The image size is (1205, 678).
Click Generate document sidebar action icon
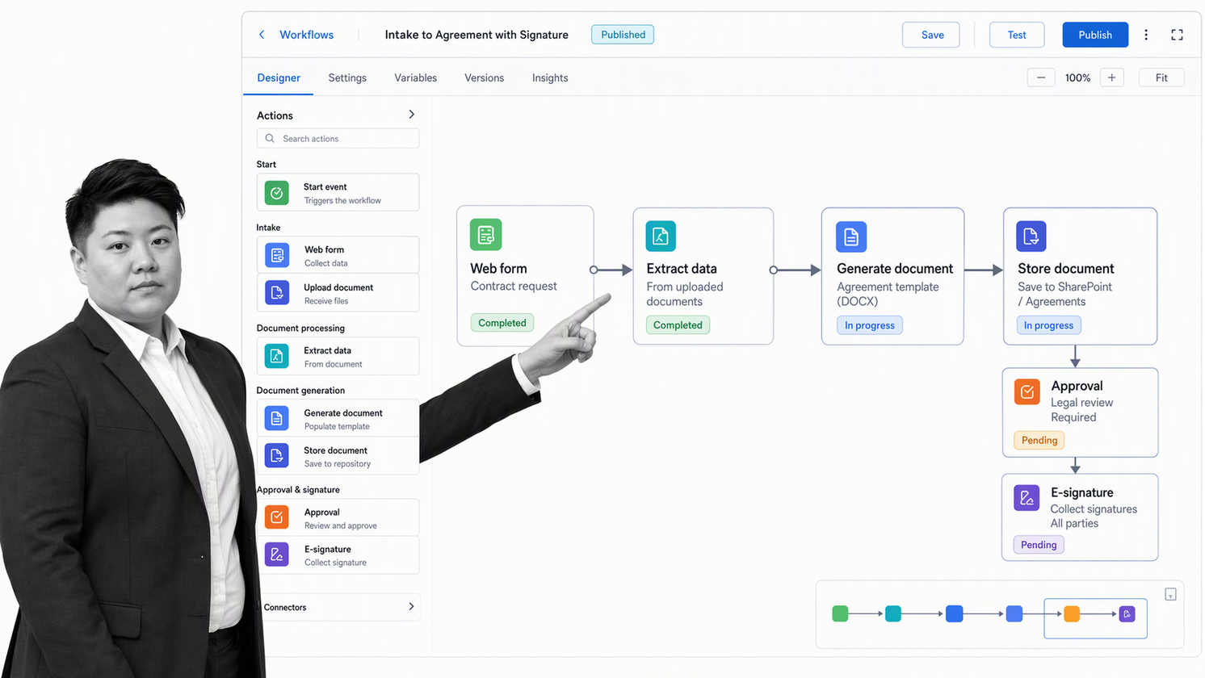[277, 418]
